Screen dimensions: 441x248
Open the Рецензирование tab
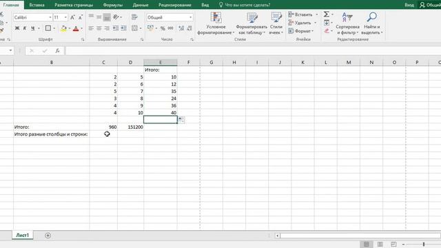point(174,5)
